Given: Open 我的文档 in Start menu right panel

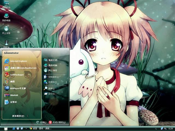Looking at the screenshot, I should click(x=52, y=60).
